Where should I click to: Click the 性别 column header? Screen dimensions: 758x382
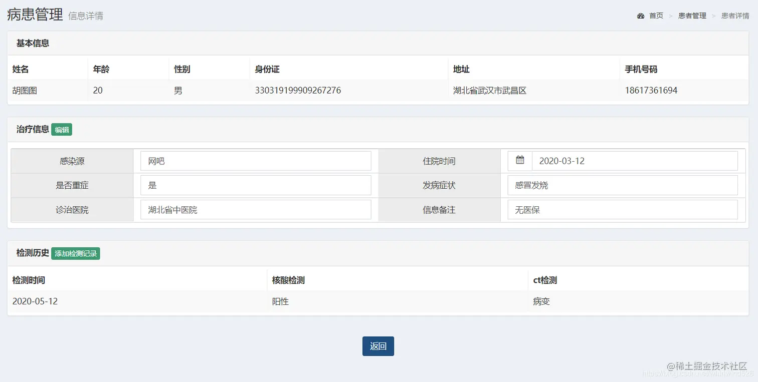[182, 69]
